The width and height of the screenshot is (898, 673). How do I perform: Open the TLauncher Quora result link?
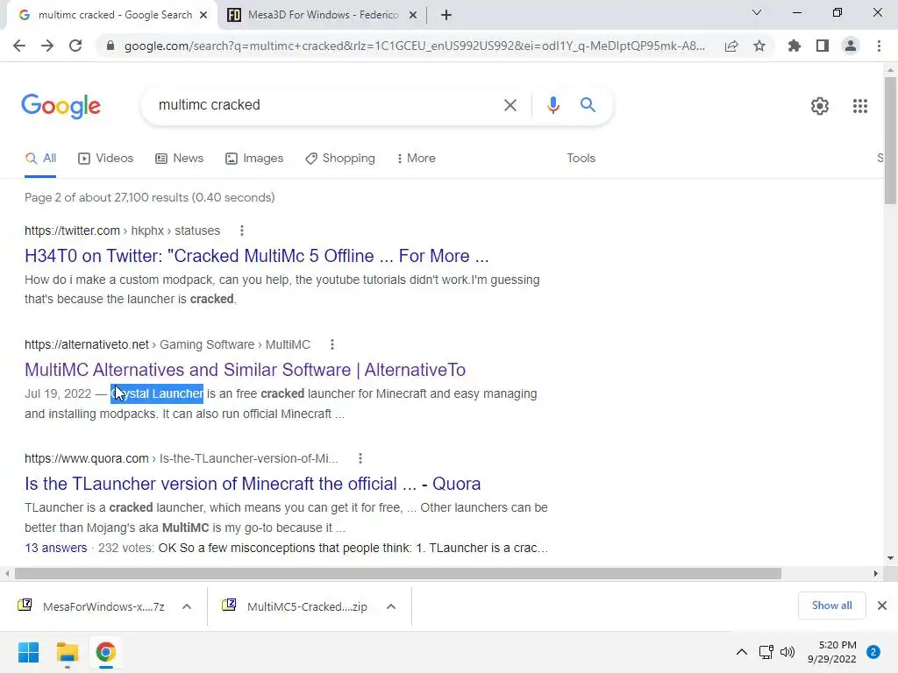click(253, 484)
